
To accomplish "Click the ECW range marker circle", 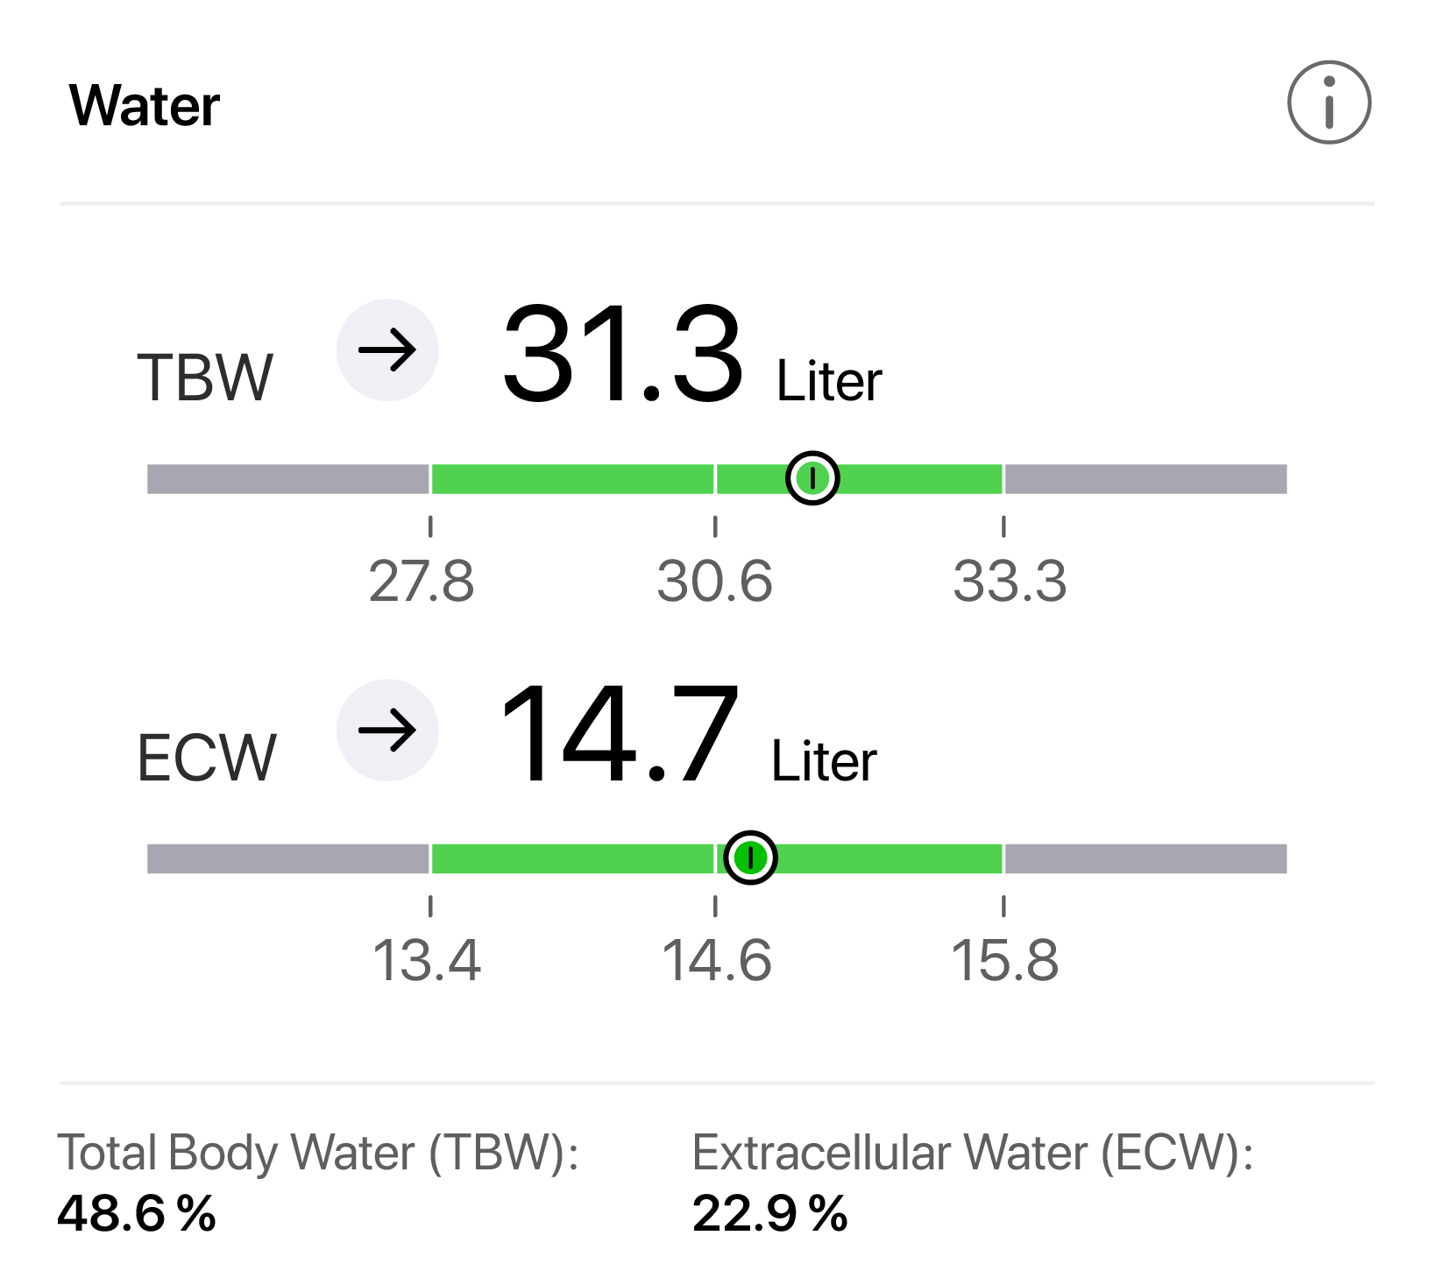I will [x=750, y=858].
